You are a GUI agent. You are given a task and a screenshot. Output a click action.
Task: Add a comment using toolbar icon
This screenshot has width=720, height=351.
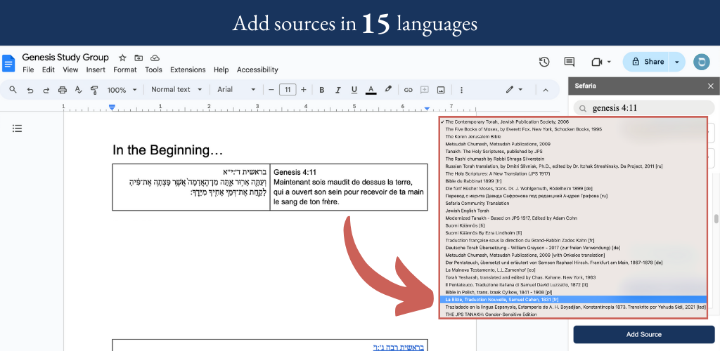[424, 90]
